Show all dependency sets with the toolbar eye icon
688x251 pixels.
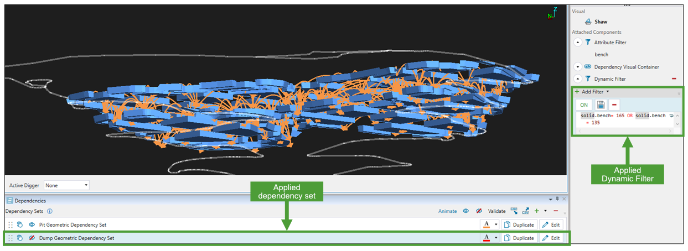466,211
